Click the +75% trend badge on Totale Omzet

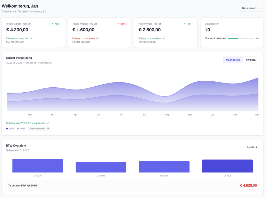[55, 24]
